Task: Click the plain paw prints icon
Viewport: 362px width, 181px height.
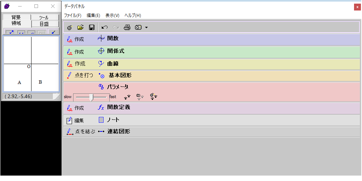Action: 127,97
